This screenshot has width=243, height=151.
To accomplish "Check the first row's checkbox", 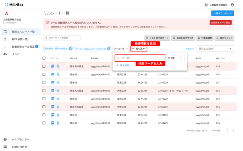I will 44,66.
